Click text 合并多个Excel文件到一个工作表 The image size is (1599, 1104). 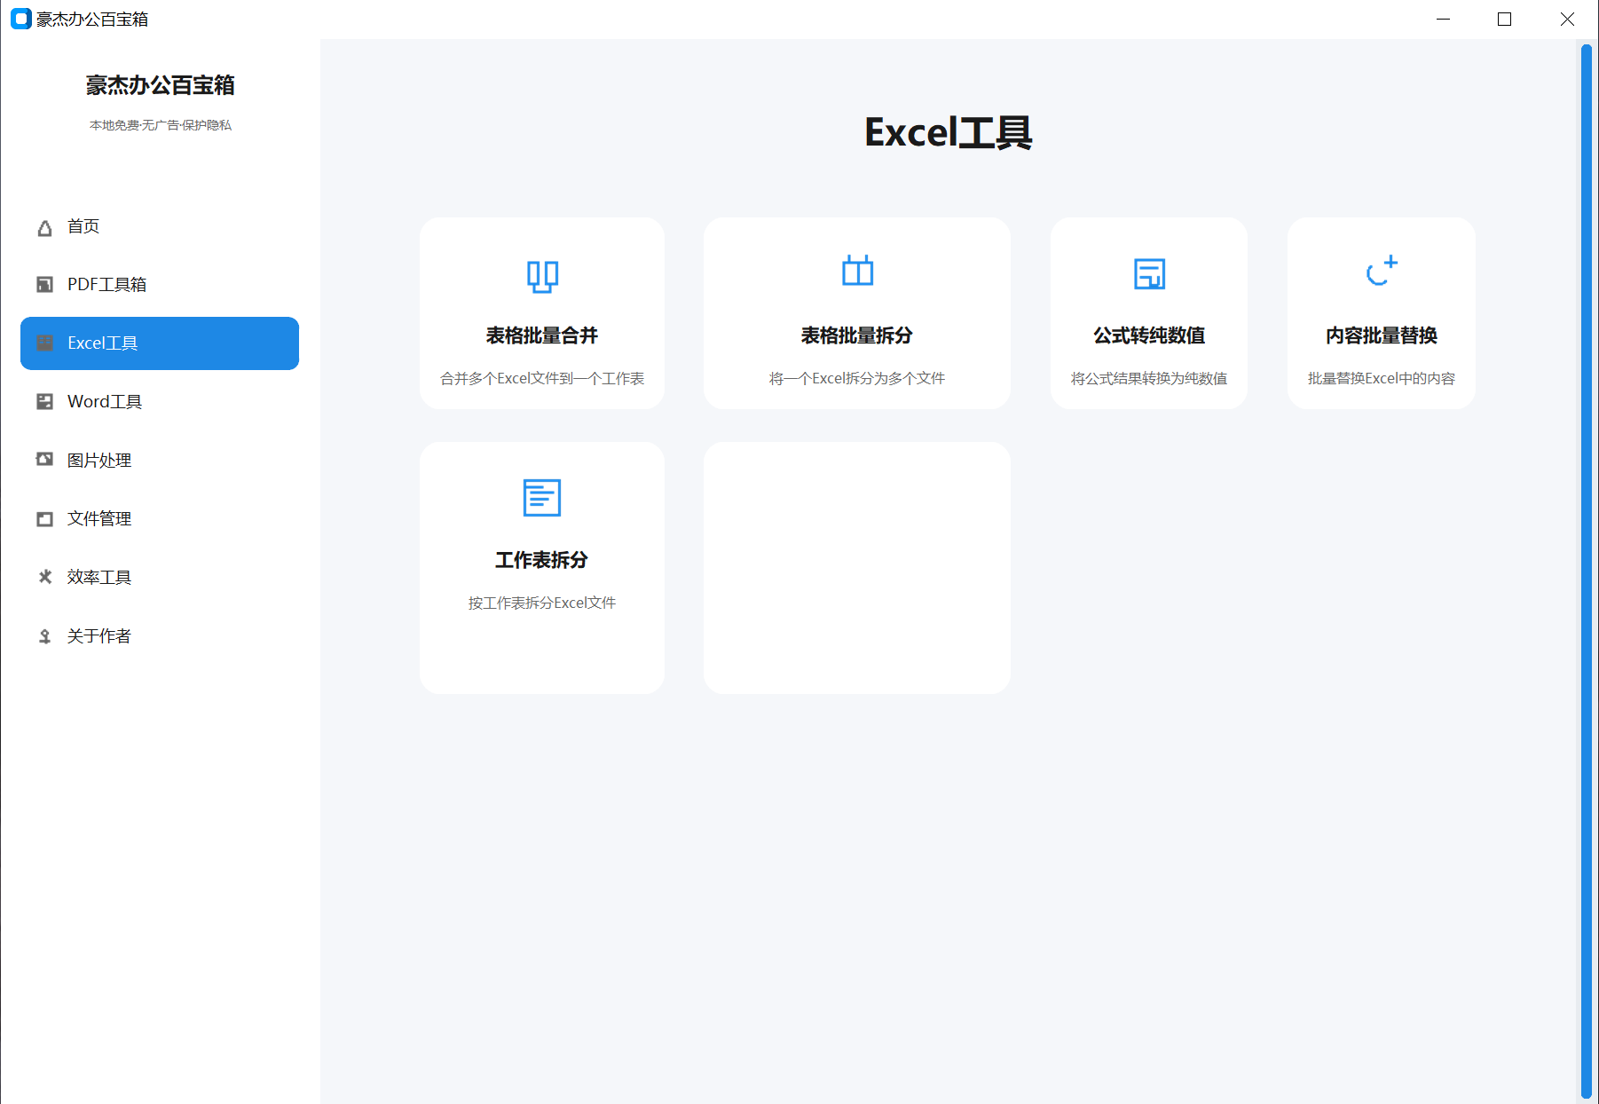click(542, 378)
